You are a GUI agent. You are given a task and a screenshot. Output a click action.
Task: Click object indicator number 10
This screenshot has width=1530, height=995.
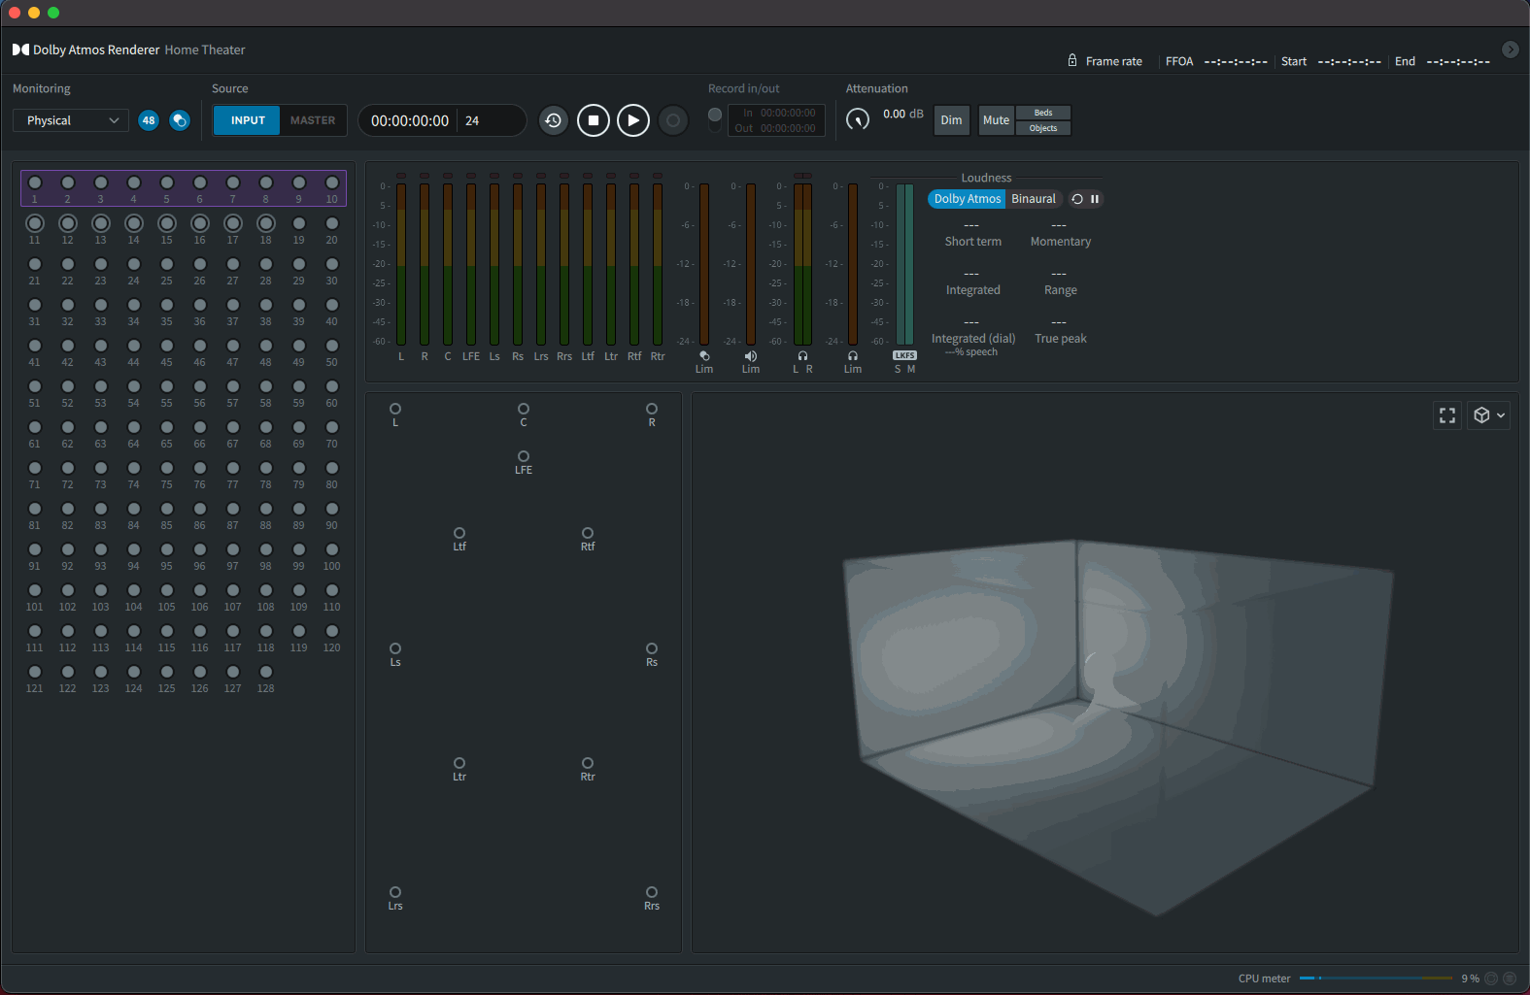(332, 182)
